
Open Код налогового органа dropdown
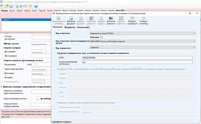click(143, 41)
